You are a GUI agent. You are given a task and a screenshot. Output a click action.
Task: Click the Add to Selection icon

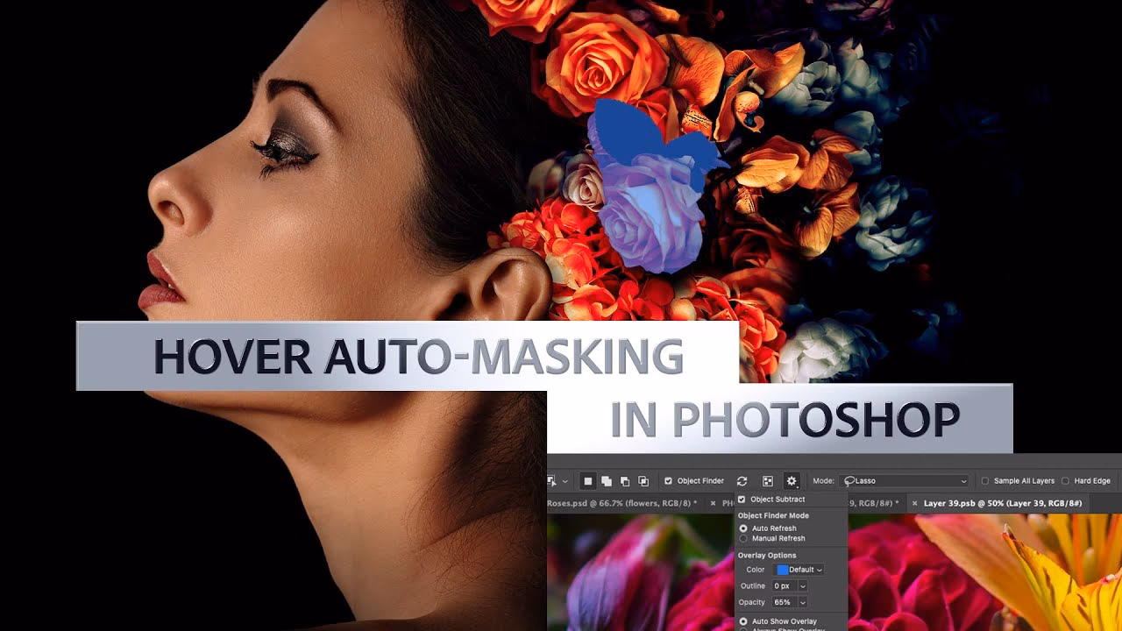(x=606, y=480)
